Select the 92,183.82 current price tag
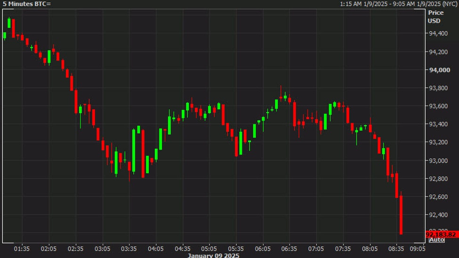 point(442,235)
